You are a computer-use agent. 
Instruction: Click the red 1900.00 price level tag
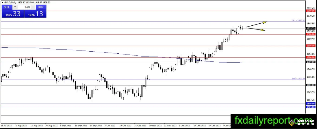pos(310,34)
